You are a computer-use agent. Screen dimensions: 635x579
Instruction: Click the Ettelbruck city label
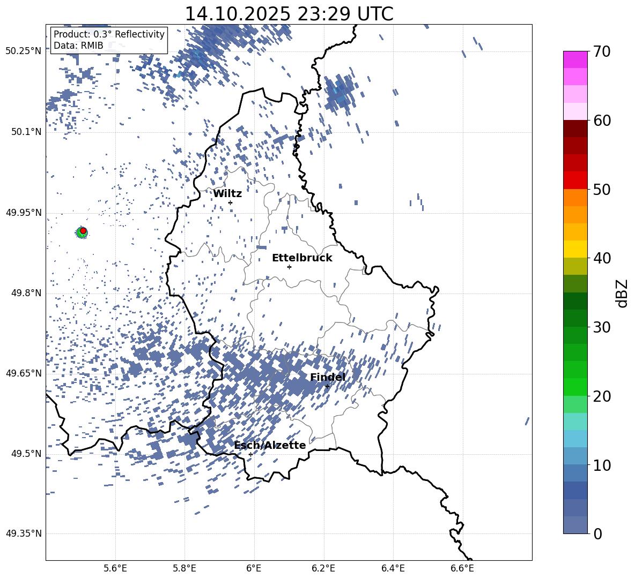click(x=302, y=258)
